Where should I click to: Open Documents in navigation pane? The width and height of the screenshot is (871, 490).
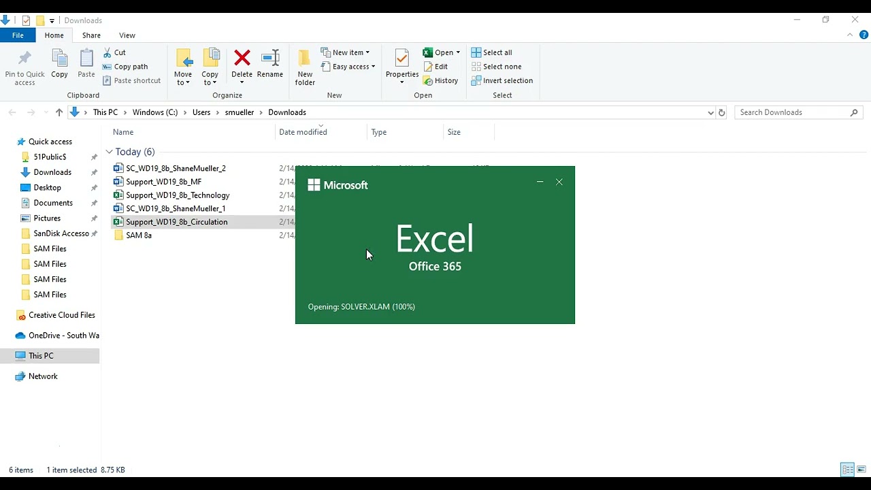(53, 203)
